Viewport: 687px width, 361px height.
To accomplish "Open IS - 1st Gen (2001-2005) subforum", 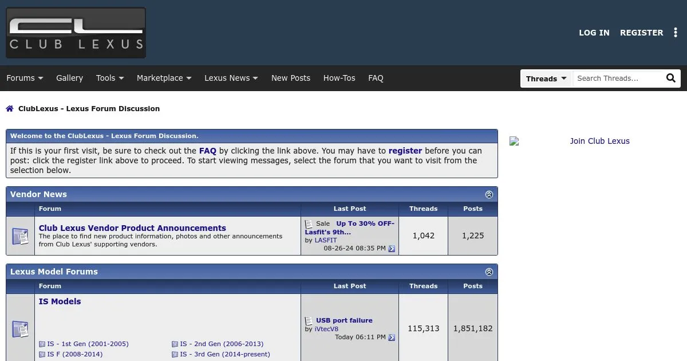I will pos(88,344).
